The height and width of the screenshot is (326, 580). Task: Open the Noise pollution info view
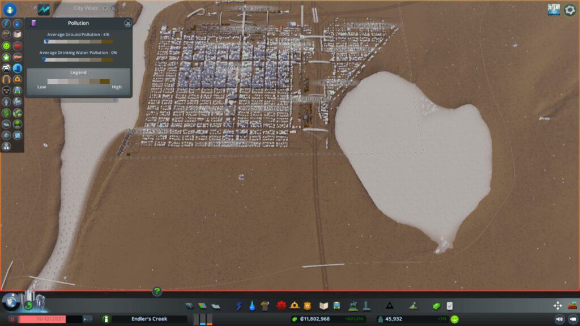tap(6, 79)
